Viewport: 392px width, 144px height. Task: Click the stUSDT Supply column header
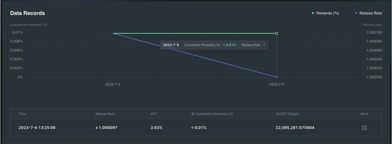pyautogui.click(x=287, y=114)
